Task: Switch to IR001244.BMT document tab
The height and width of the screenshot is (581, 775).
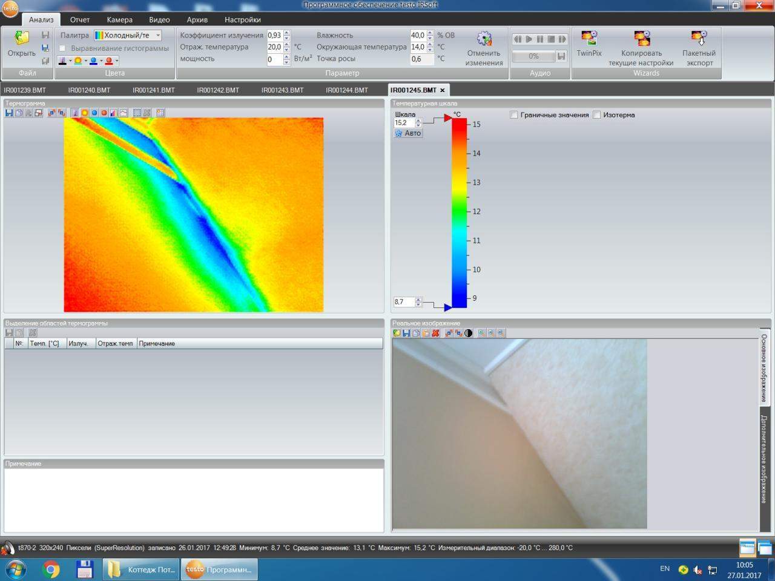Action: [347, 90]
